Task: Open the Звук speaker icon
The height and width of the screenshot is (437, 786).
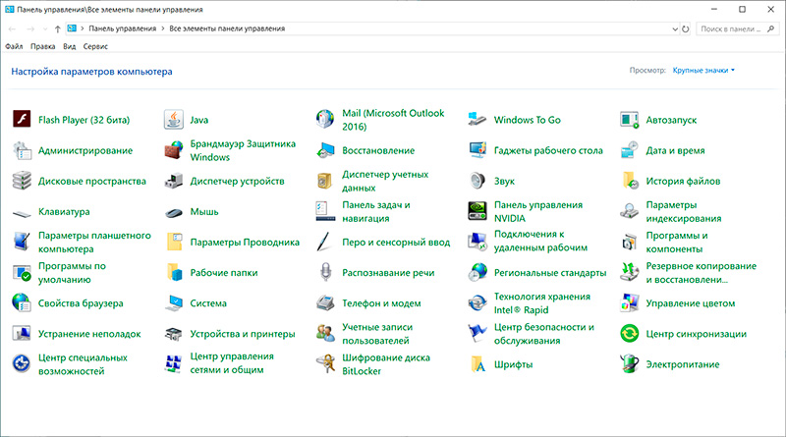Action: [x=477, y=181]
